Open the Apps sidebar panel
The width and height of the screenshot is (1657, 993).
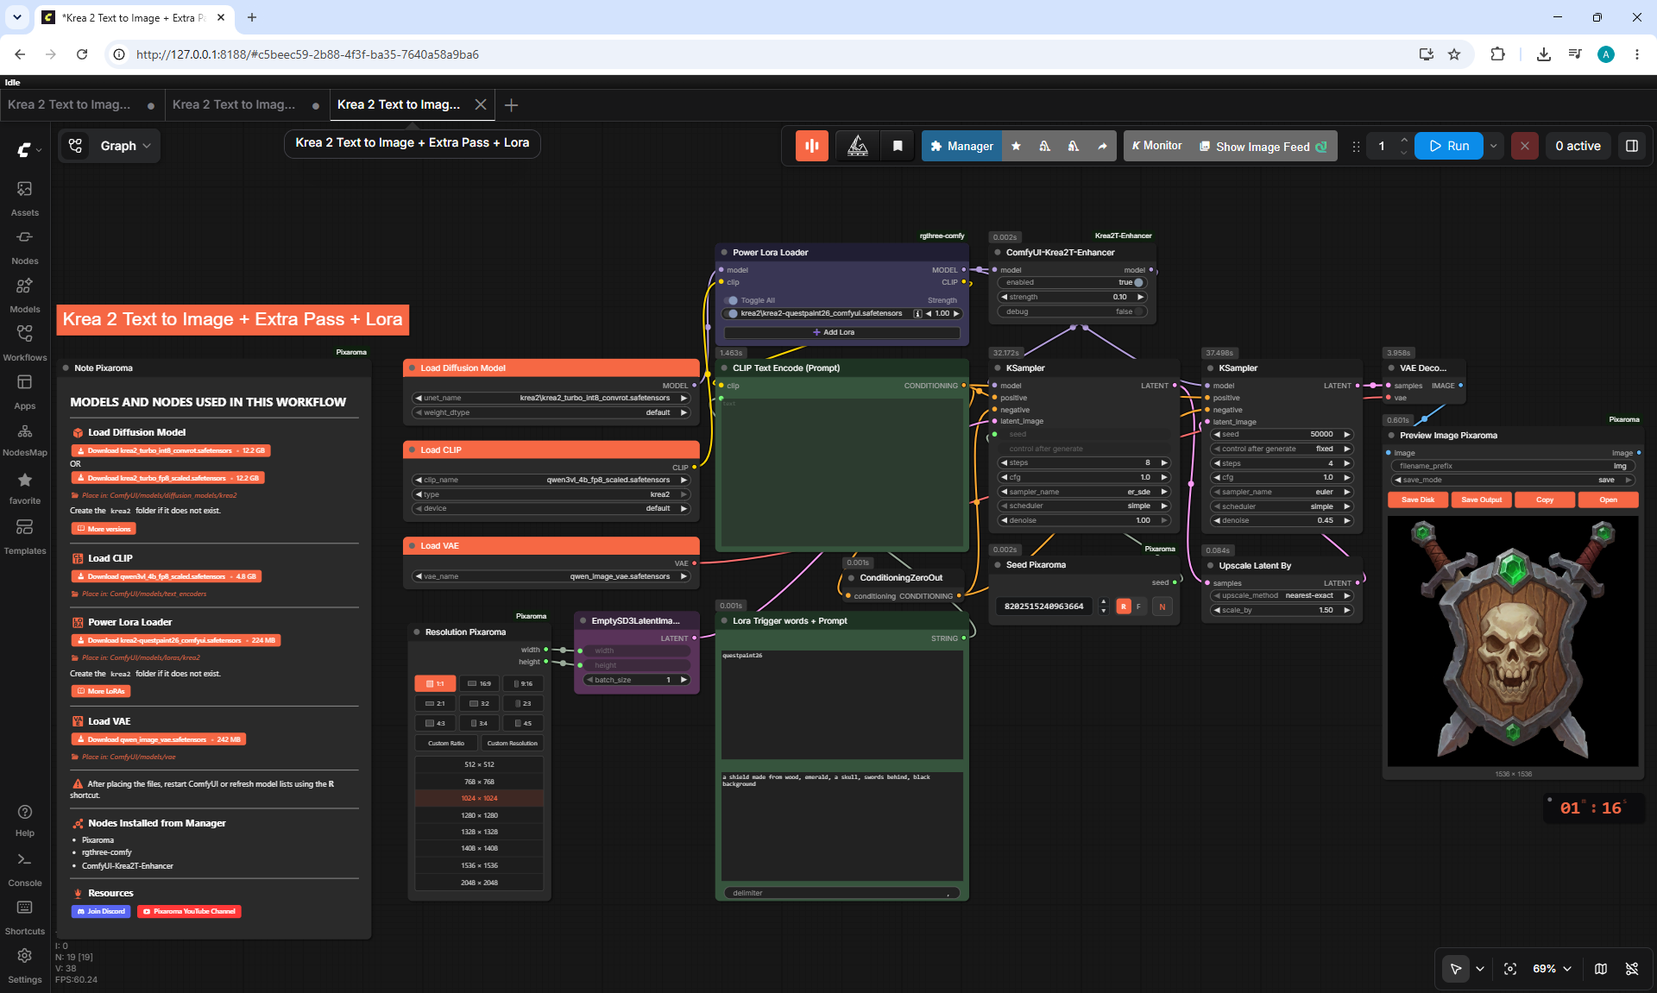25,391
